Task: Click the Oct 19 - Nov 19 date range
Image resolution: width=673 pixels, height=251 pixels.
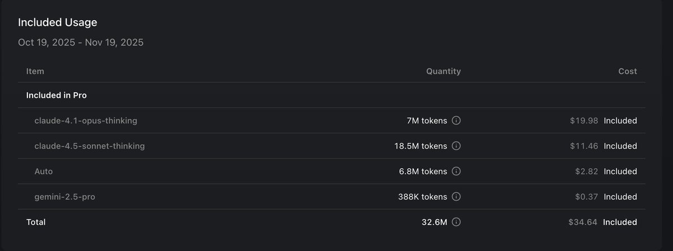Action: click(x=81, y=42)
